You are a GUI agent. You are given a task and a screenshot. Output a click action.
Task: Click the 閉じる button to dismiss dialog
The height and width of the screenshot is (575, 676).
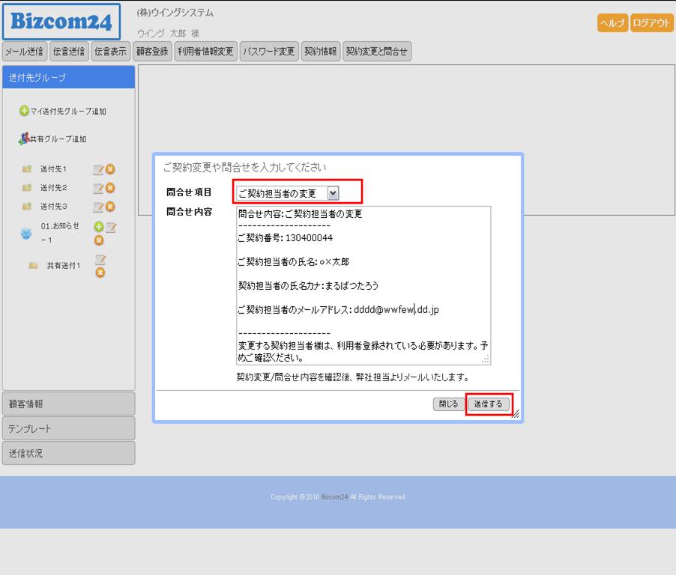[448, 404]
